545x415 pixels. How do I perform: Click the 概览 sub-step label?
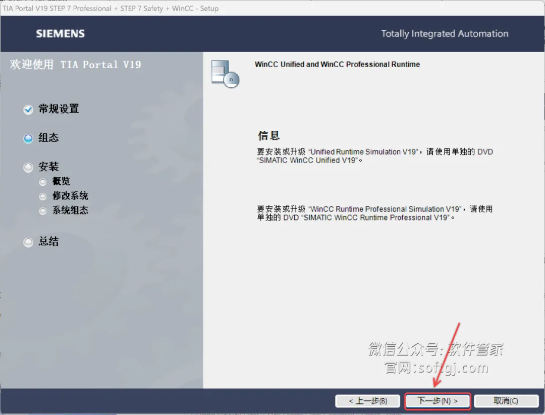pos(61,181)
